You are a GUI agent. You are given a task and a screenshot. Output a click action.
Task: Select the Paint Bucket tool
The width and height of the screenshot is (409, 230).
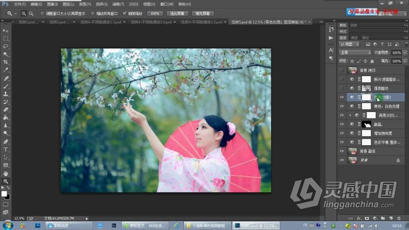6,118
